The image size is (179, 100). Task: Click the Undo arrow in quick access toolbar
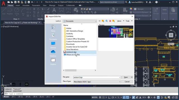click(x=32, y=2)
